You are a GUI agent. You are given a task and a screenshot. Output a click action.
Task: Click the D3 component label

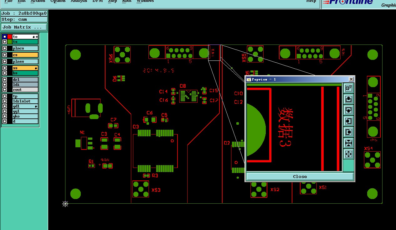(136, 127)
